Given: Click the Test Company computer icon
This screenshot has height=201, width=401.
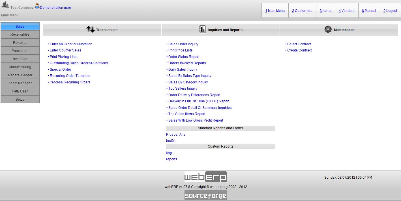Looking at the screenshot, I should pyautogui.click(x=5, y=5).
